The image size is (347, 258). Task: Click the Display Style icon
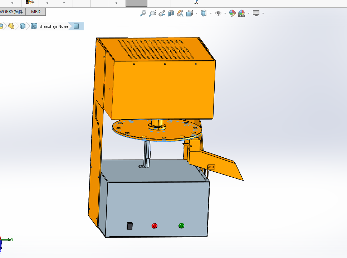pyautogui.click(x=204, y=13)
